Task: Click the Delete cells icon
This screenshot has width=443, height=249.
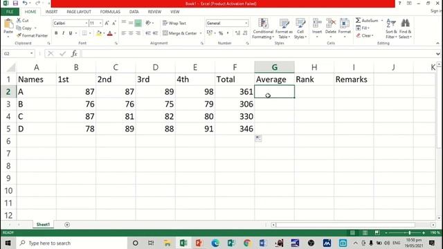Action: [x=331, y=23]
